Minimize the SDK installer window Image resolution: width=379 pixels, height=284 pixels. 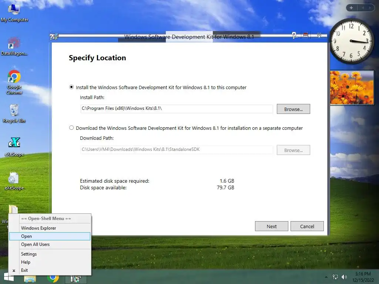295,35
